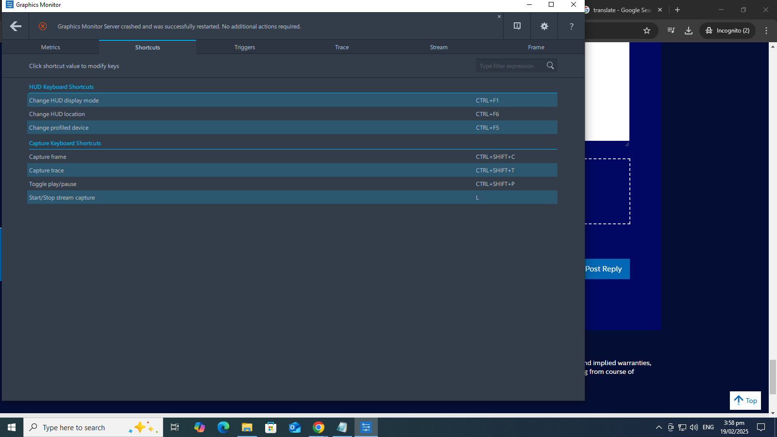Open Microsoft Edge from the taskbar
Image resolution: width=777 pixels, height=437 pixels.
tap(223, 427)
